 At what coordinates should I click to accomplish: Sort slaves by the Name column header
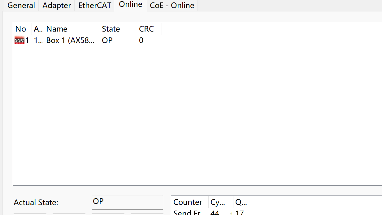click(x=57, y=29)
